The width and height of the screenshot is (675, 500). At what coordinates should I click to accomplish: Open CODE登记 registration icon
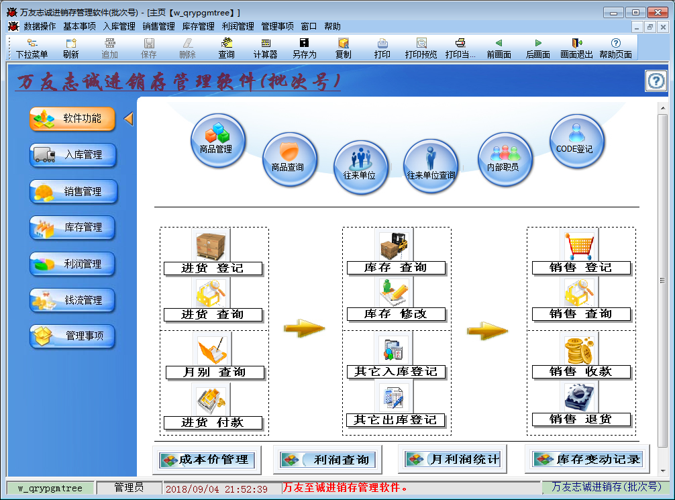576,140
